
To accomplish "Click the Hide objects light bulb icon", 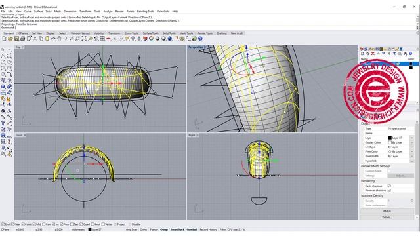I will click(133, 39).
